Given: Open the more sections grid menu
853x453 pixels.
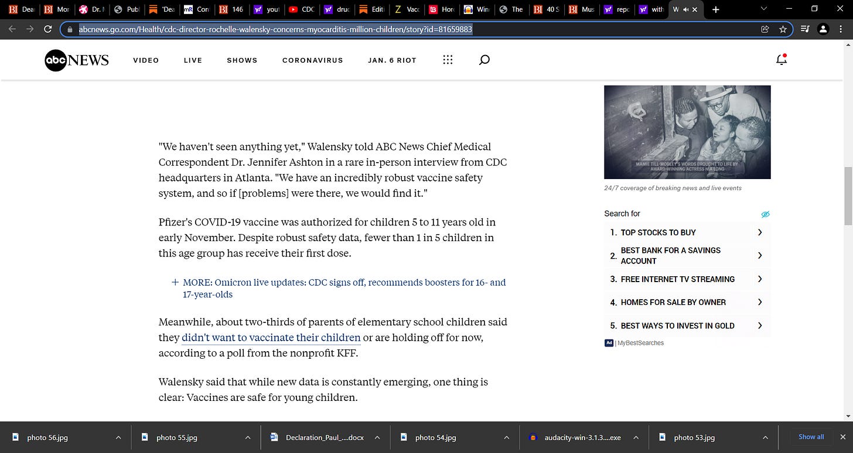Looking at the screenshot, I should (x=448, y=60).
